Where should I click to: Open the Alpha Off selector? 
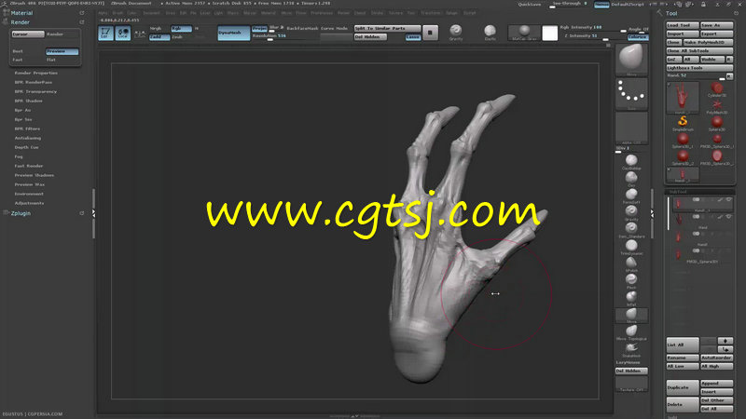[631, 128]
